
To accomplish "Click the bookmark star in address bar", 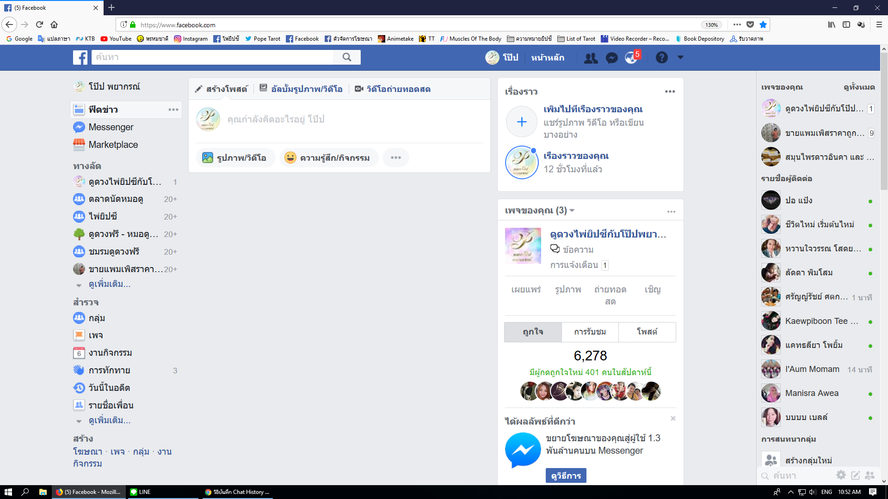I will [x=763, y=24].
